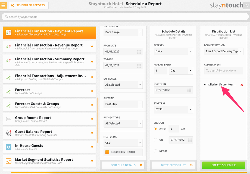
Task: Open the hamburger main menu
Action: (x=3, y=5)
